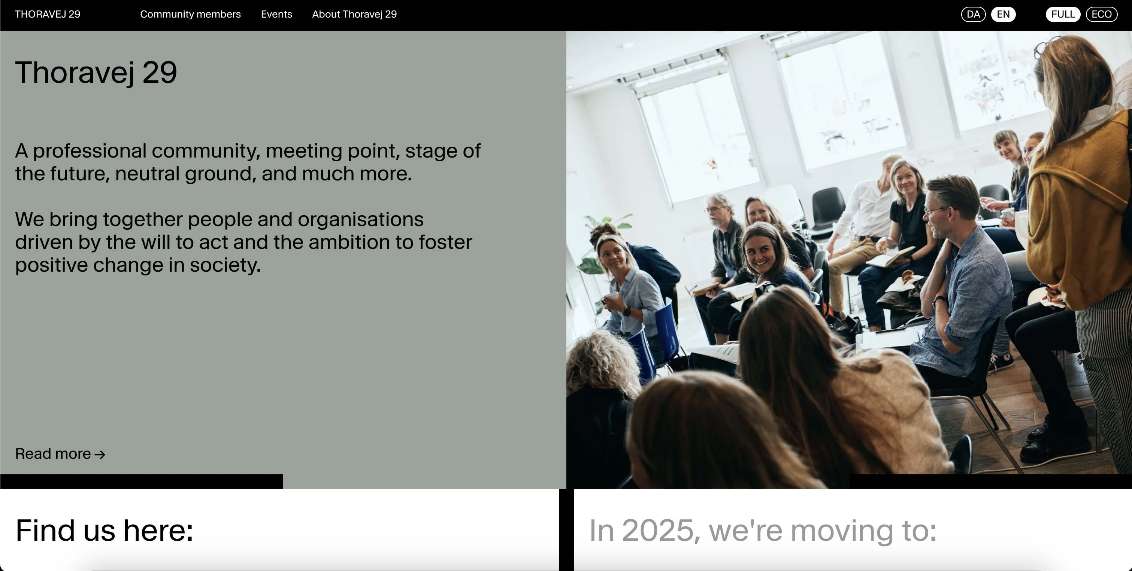Click the THORAVEJ 29 header logo
Screen dimensions: 1132x571
48,15
